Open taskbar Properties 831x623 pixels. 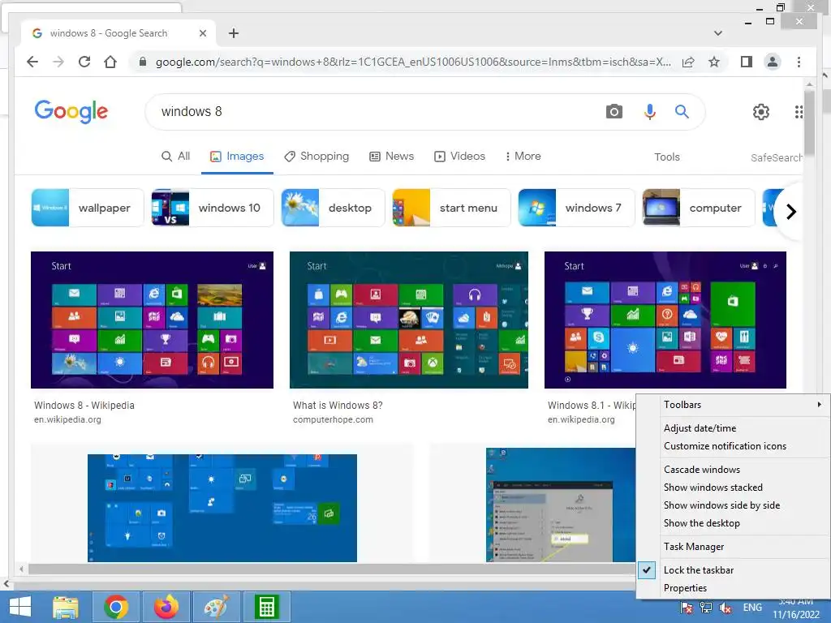(733, 588)
